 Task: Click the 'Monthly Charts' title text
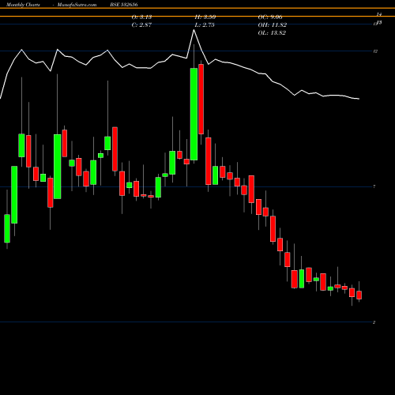click(23, 5)
